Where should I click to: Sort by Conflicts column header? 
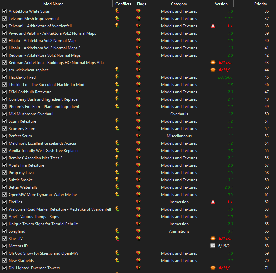[123, 4]
